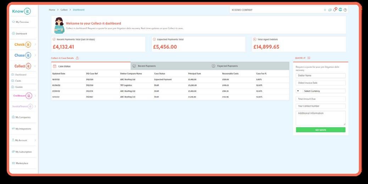Click the icon next to Collect-it Case Details

[x=77, y=58]
